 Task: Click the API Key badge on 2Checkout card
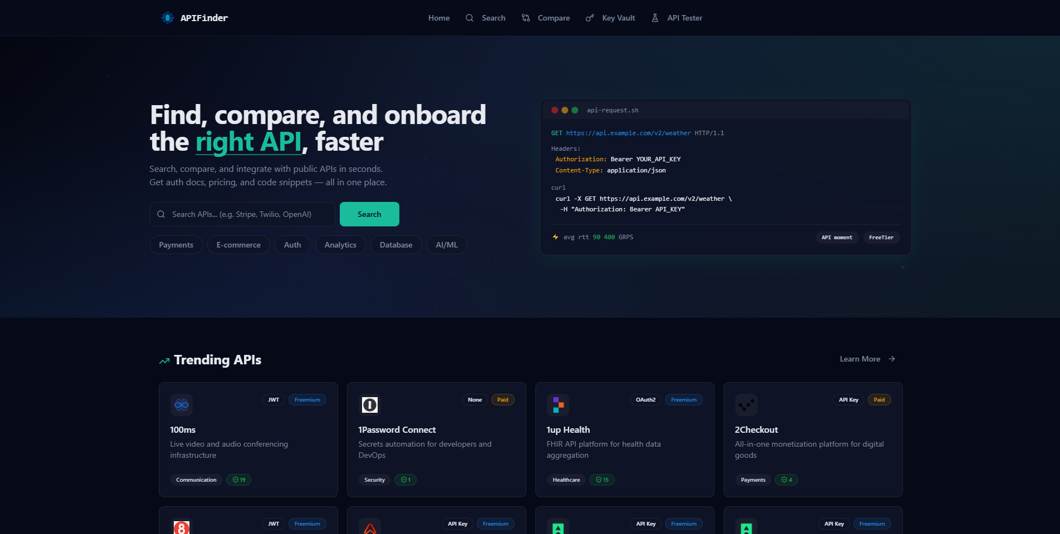click(849, 400)
